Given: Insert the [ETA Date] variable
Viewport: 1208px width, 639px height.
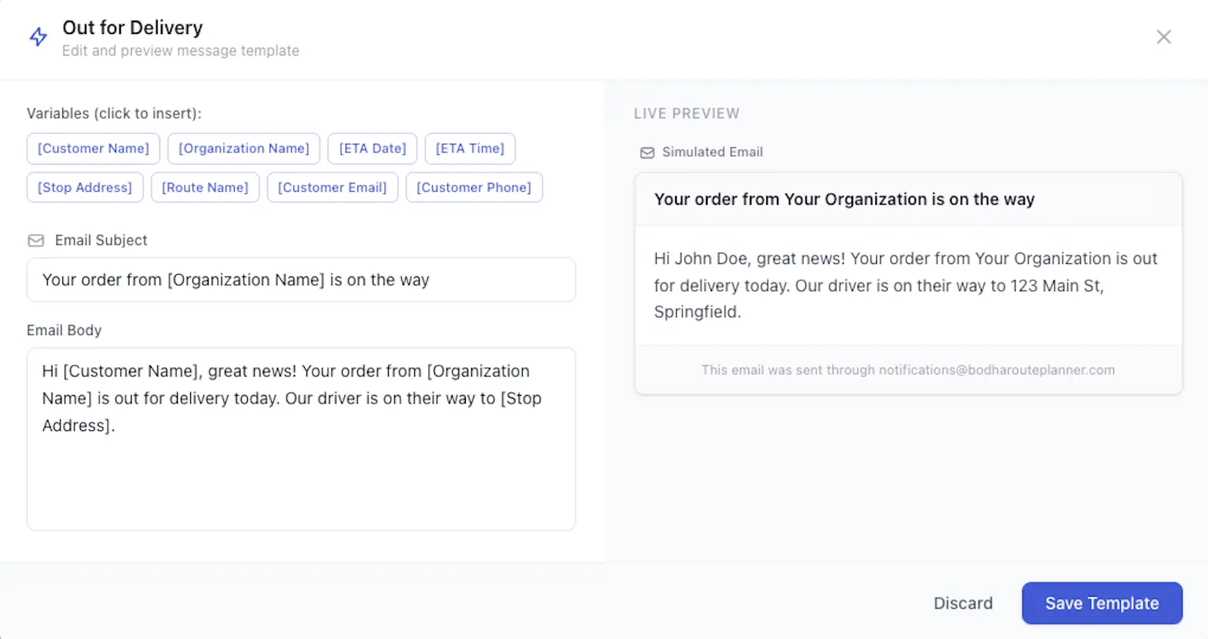Looking at the screenshot, I should pyautogui.click(x=373, y=149).
